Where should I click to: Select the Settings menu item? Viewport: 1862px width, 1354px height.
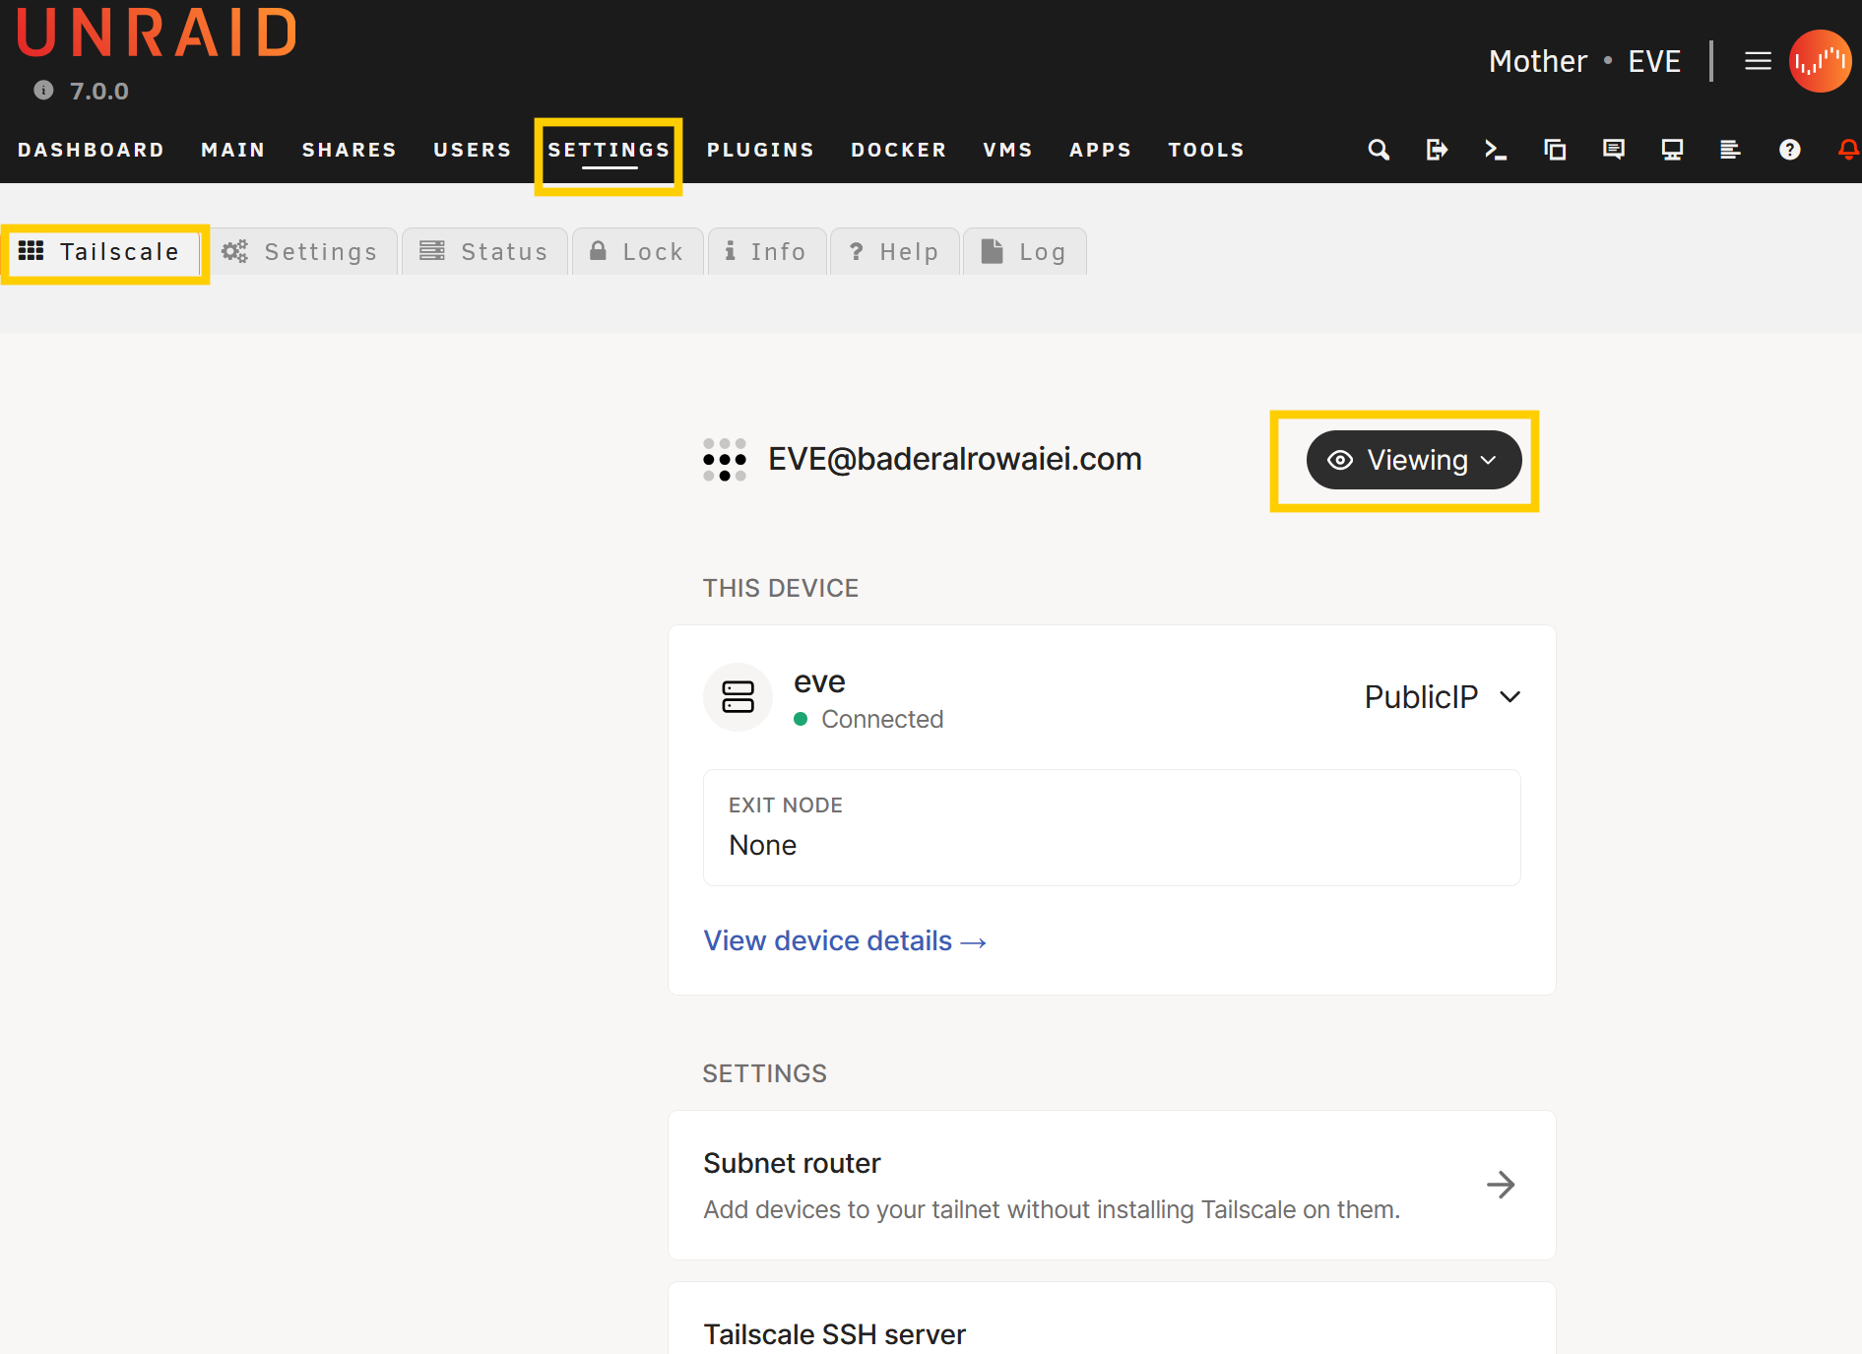[x=609, y=150]
